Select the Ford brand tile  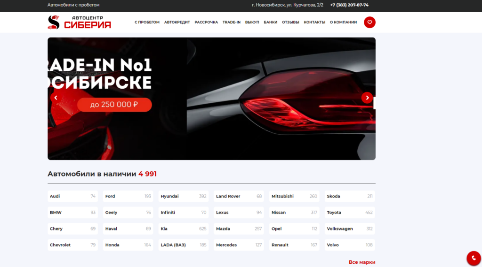pyautogui.click(x=128, y=196)
